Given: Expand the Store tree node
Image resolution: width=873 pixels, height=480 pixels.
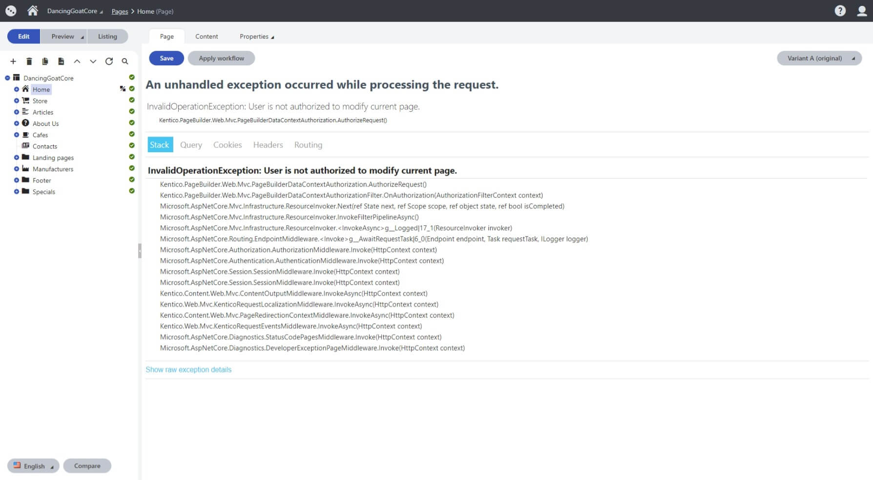Looking at the screenshot, I should tap(17, 100).
